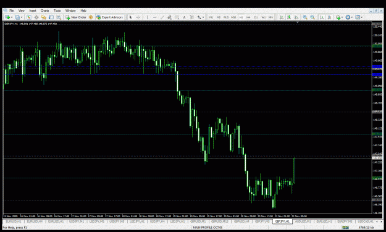Open the Indicators list icon
This screenshot has height=232, width=386.
pos(338,17)
